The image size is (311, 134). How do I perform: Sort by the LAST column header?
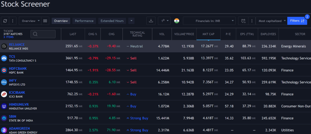(73, 34)
